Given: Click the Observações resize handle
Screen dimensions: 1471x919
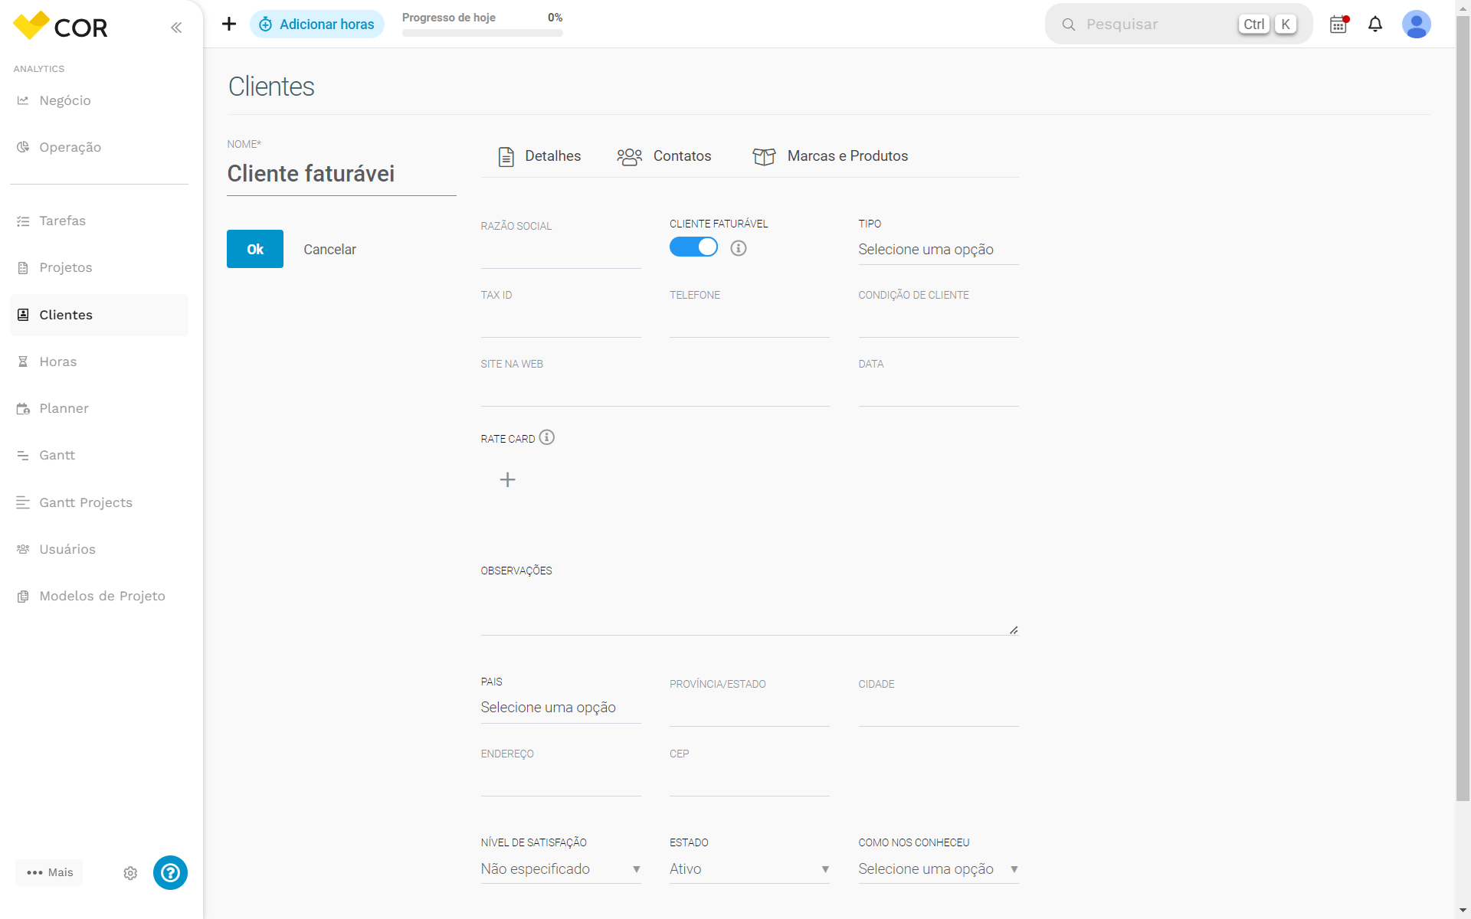Looking at the screenshot, I should (1014, 630).
